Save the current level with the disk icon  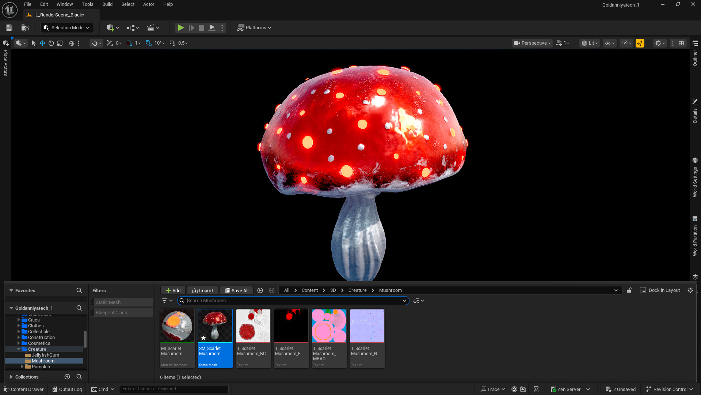[x=8, y=27]
